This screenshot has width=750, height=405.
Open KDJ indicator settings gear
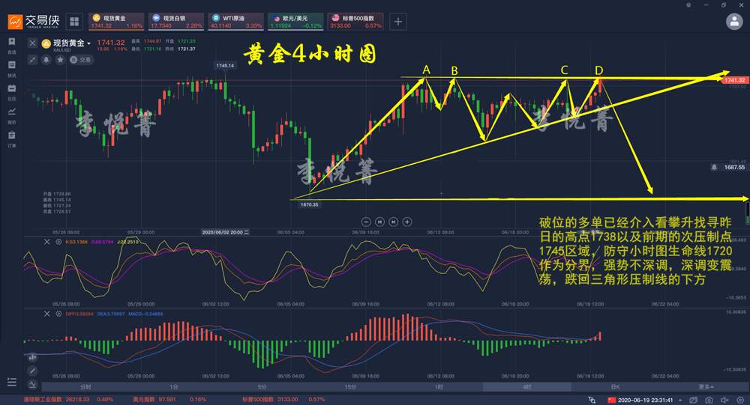click(x=58, y=242)
